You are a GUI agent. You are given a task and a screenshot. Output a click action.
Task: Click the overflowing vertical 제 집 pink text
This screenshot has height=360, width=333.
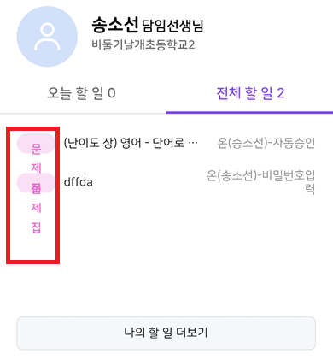coord(36,217)
